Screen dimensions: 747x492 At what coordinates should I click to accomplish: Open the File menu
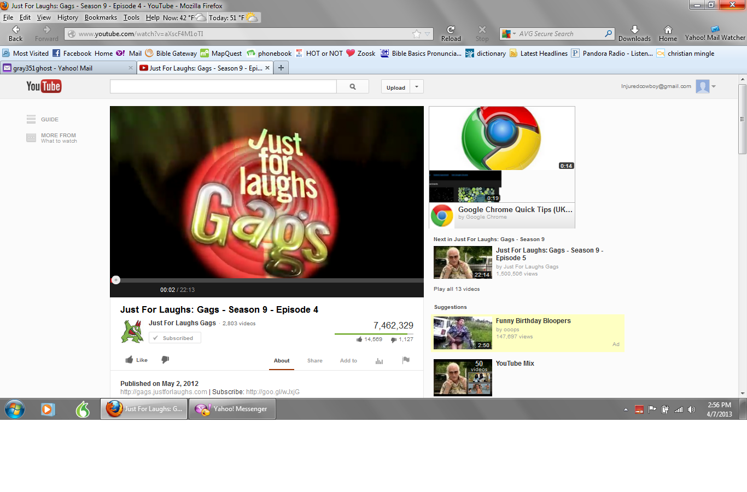tap(8, 17)
